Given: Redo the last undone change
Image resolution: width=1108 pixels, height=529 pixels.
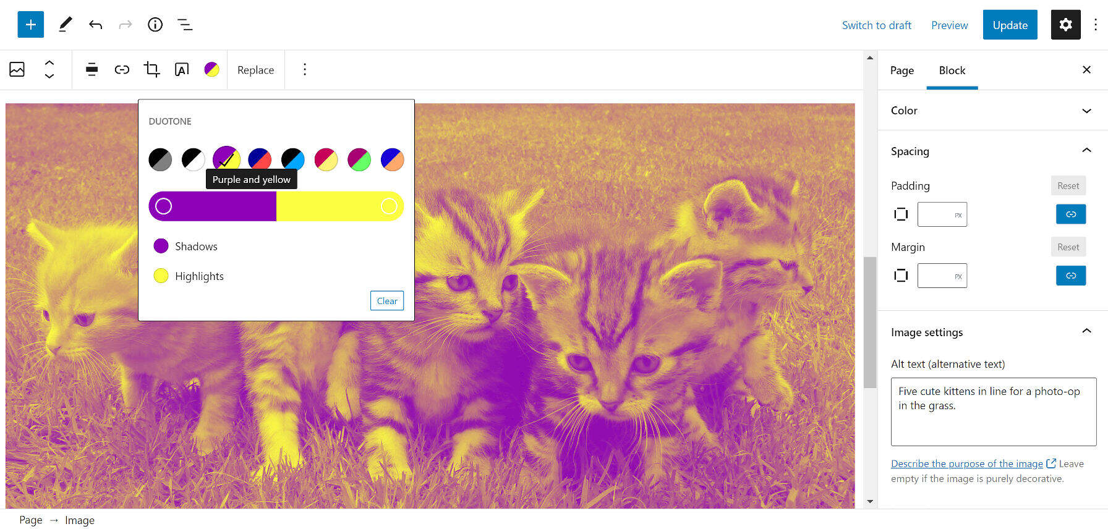Looking at the screenshot, I should coord(126,25).
